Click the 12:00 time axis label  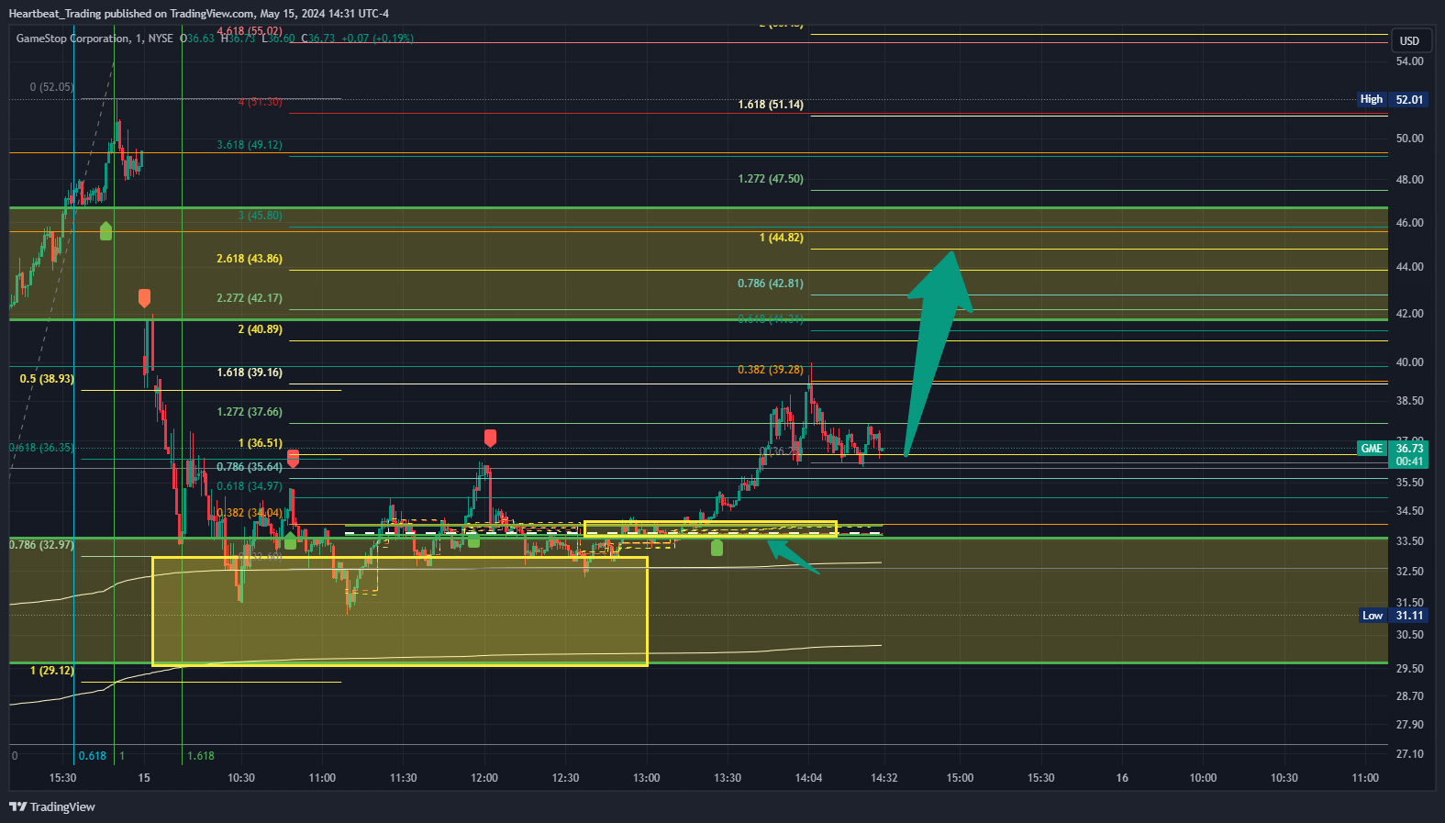(484, 778)
